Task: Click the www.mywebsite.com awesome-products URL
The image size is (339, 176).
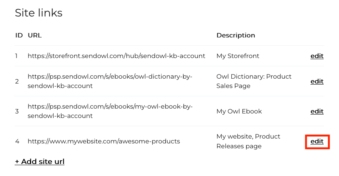Action: pos(103,141)
